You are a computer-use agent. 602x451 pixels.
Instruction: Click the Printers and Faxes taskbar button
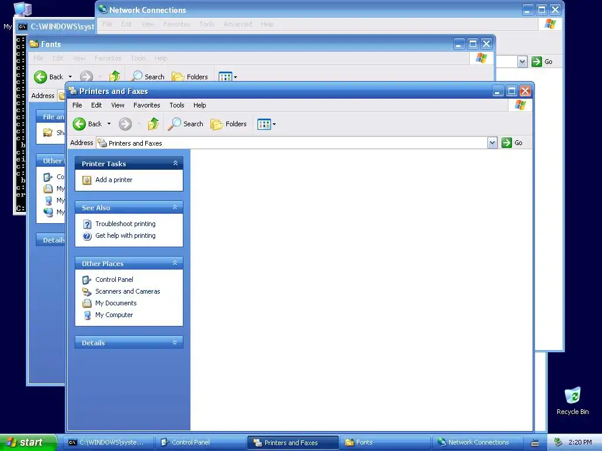click(293, 443)
